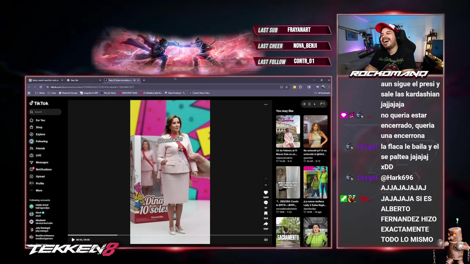Click the Chrome profile avatar icon

[323, 87]
